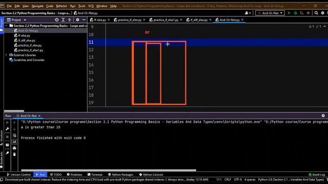Open the Help menu
328x184 pixels.
click(113, 6)
